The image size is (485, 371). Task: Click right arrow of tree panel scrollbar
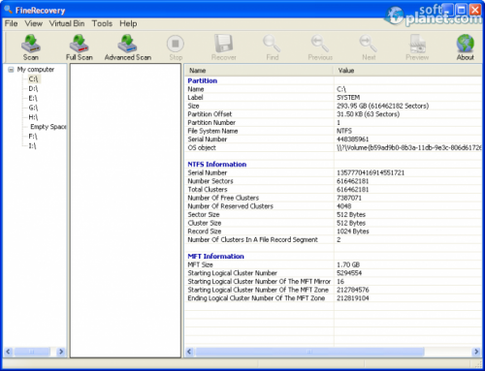61,352
